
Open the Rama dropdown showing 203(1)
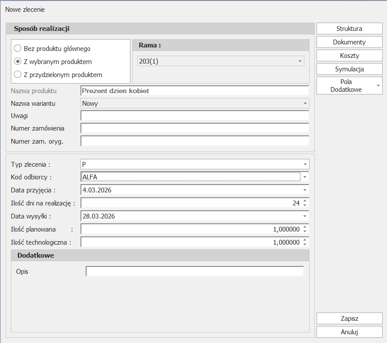point(300,61)
